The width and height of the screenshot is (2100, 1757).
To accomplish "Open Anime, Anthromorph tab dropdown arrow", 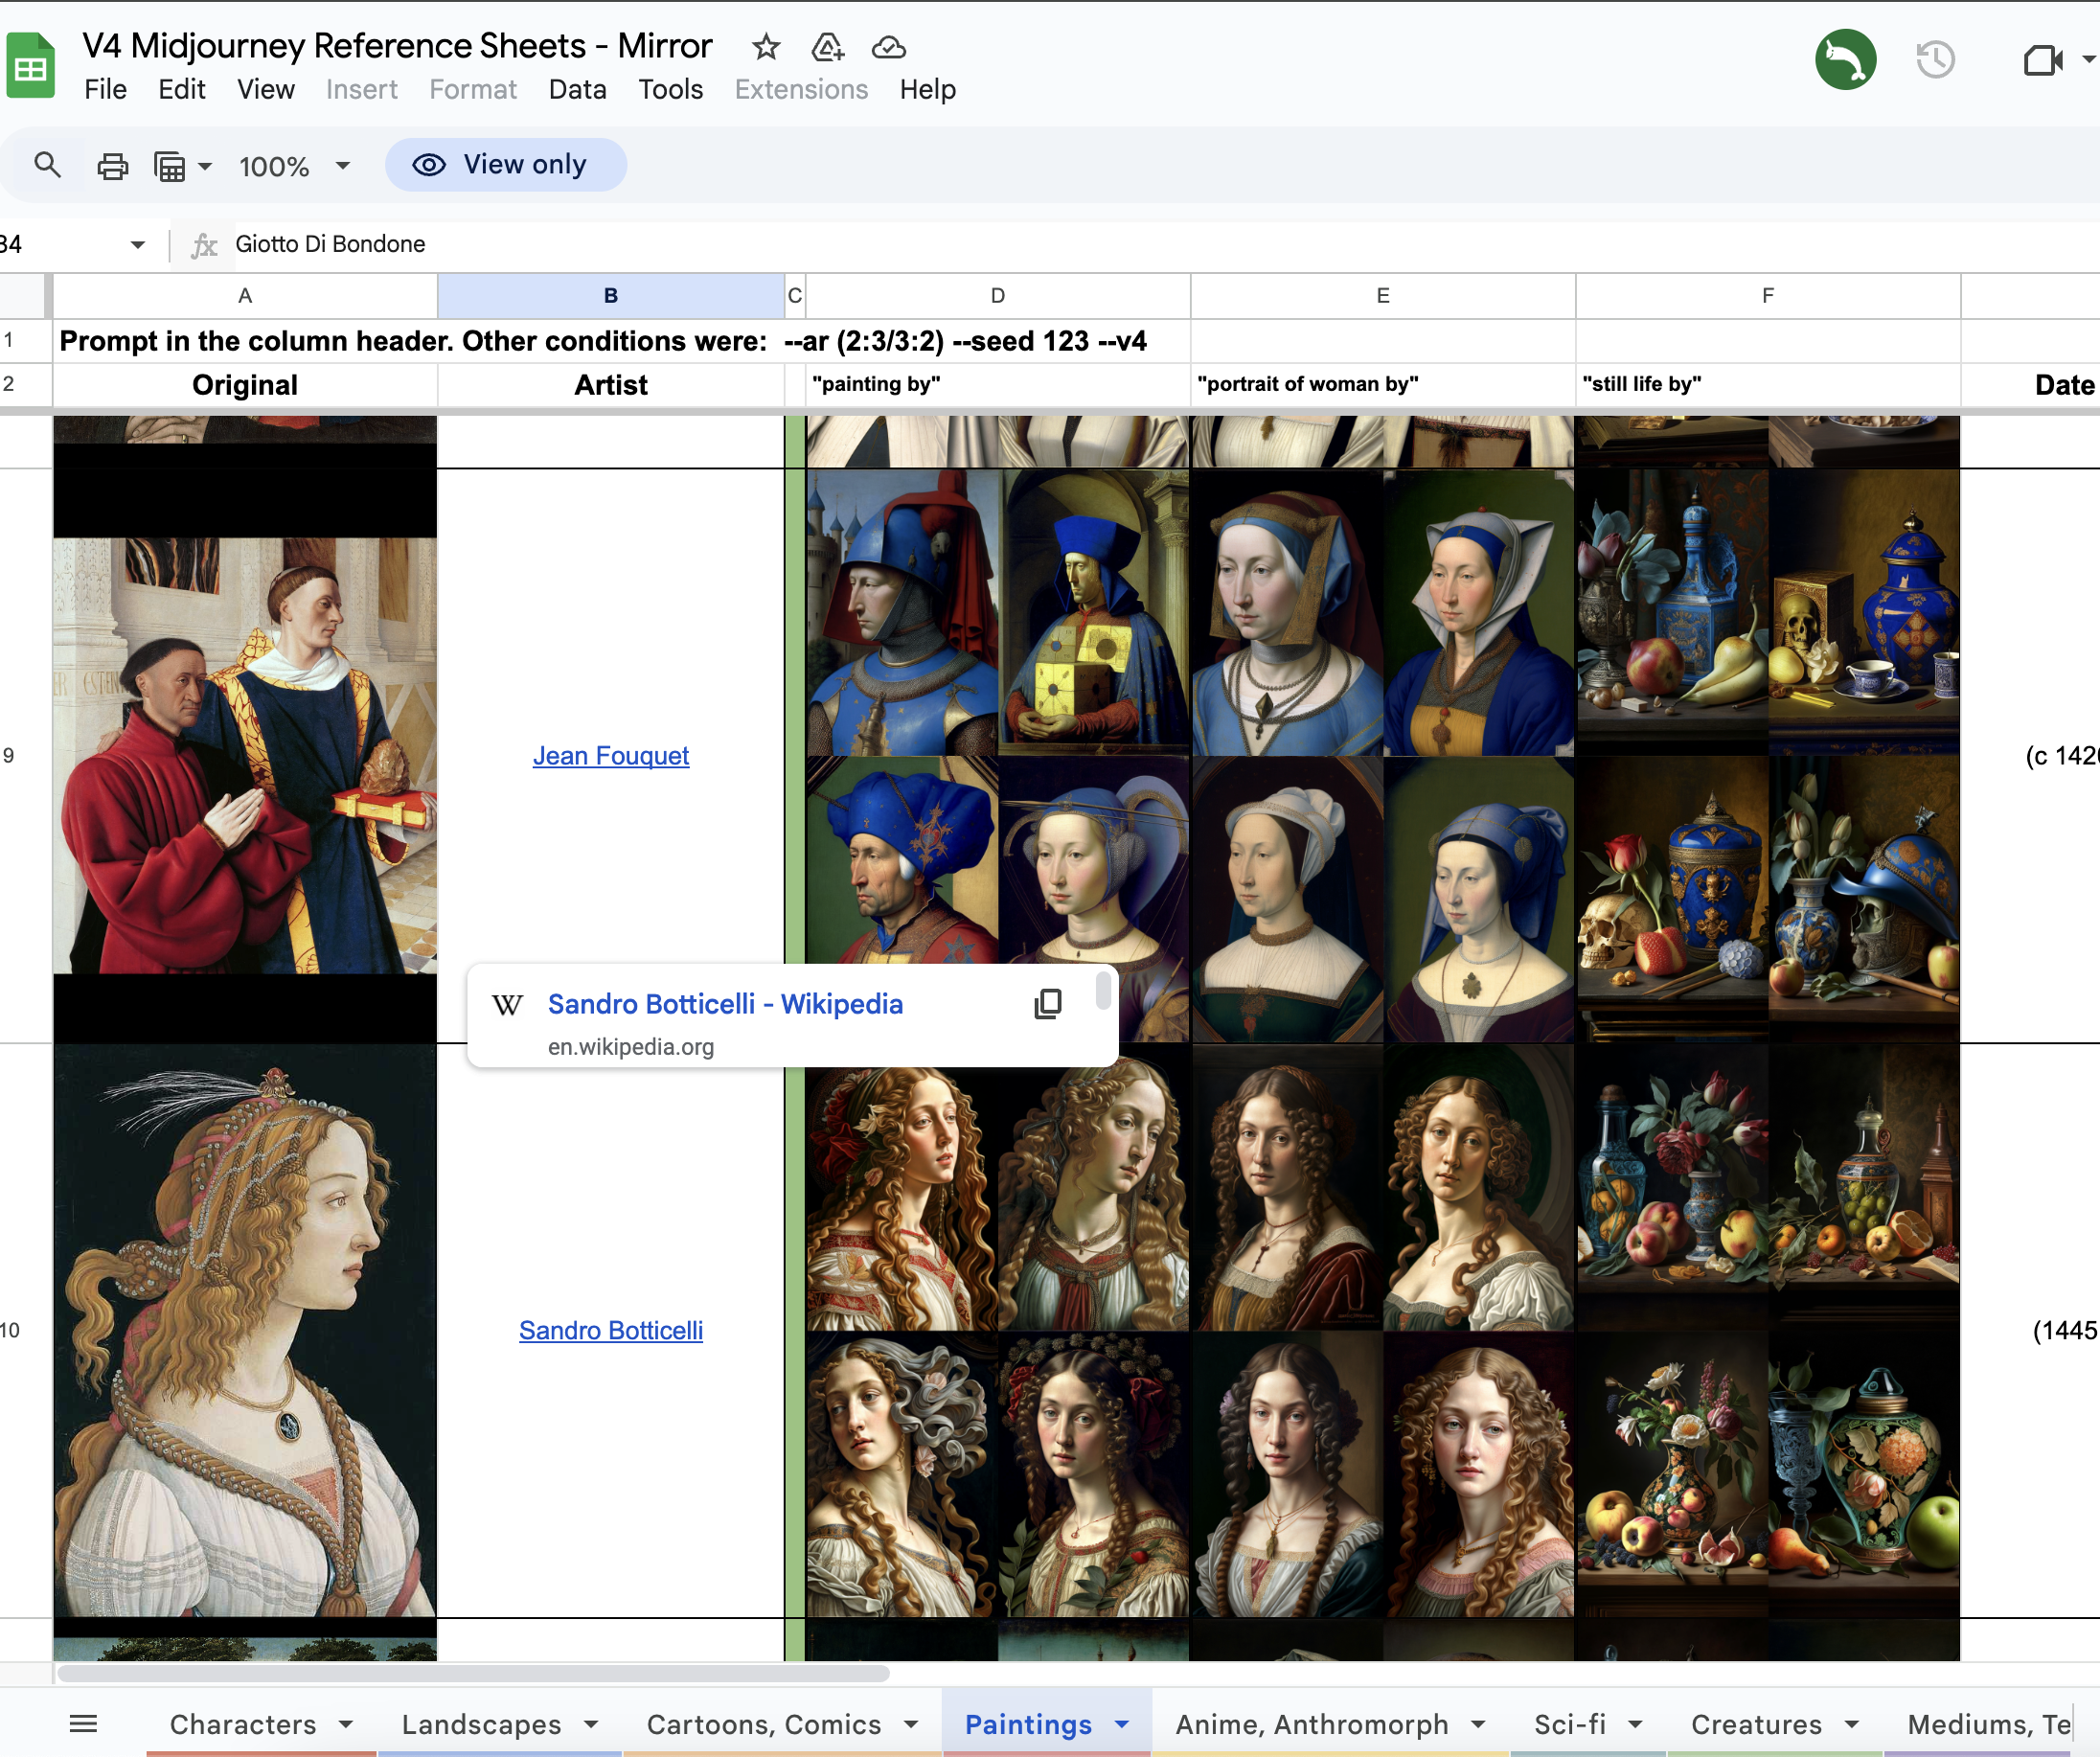I will (x=1478, y=1724).
